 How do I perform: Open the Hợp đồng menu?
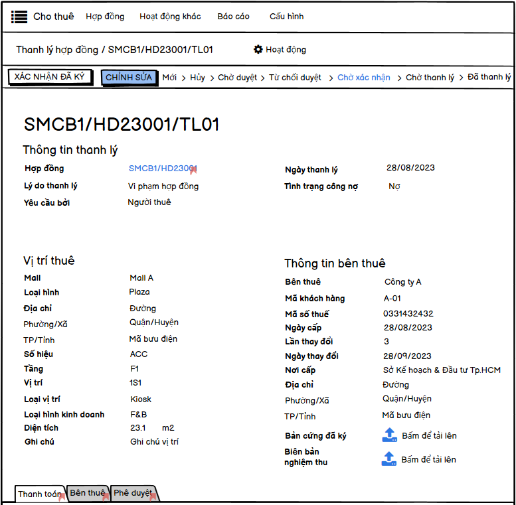tap(105, 17)
